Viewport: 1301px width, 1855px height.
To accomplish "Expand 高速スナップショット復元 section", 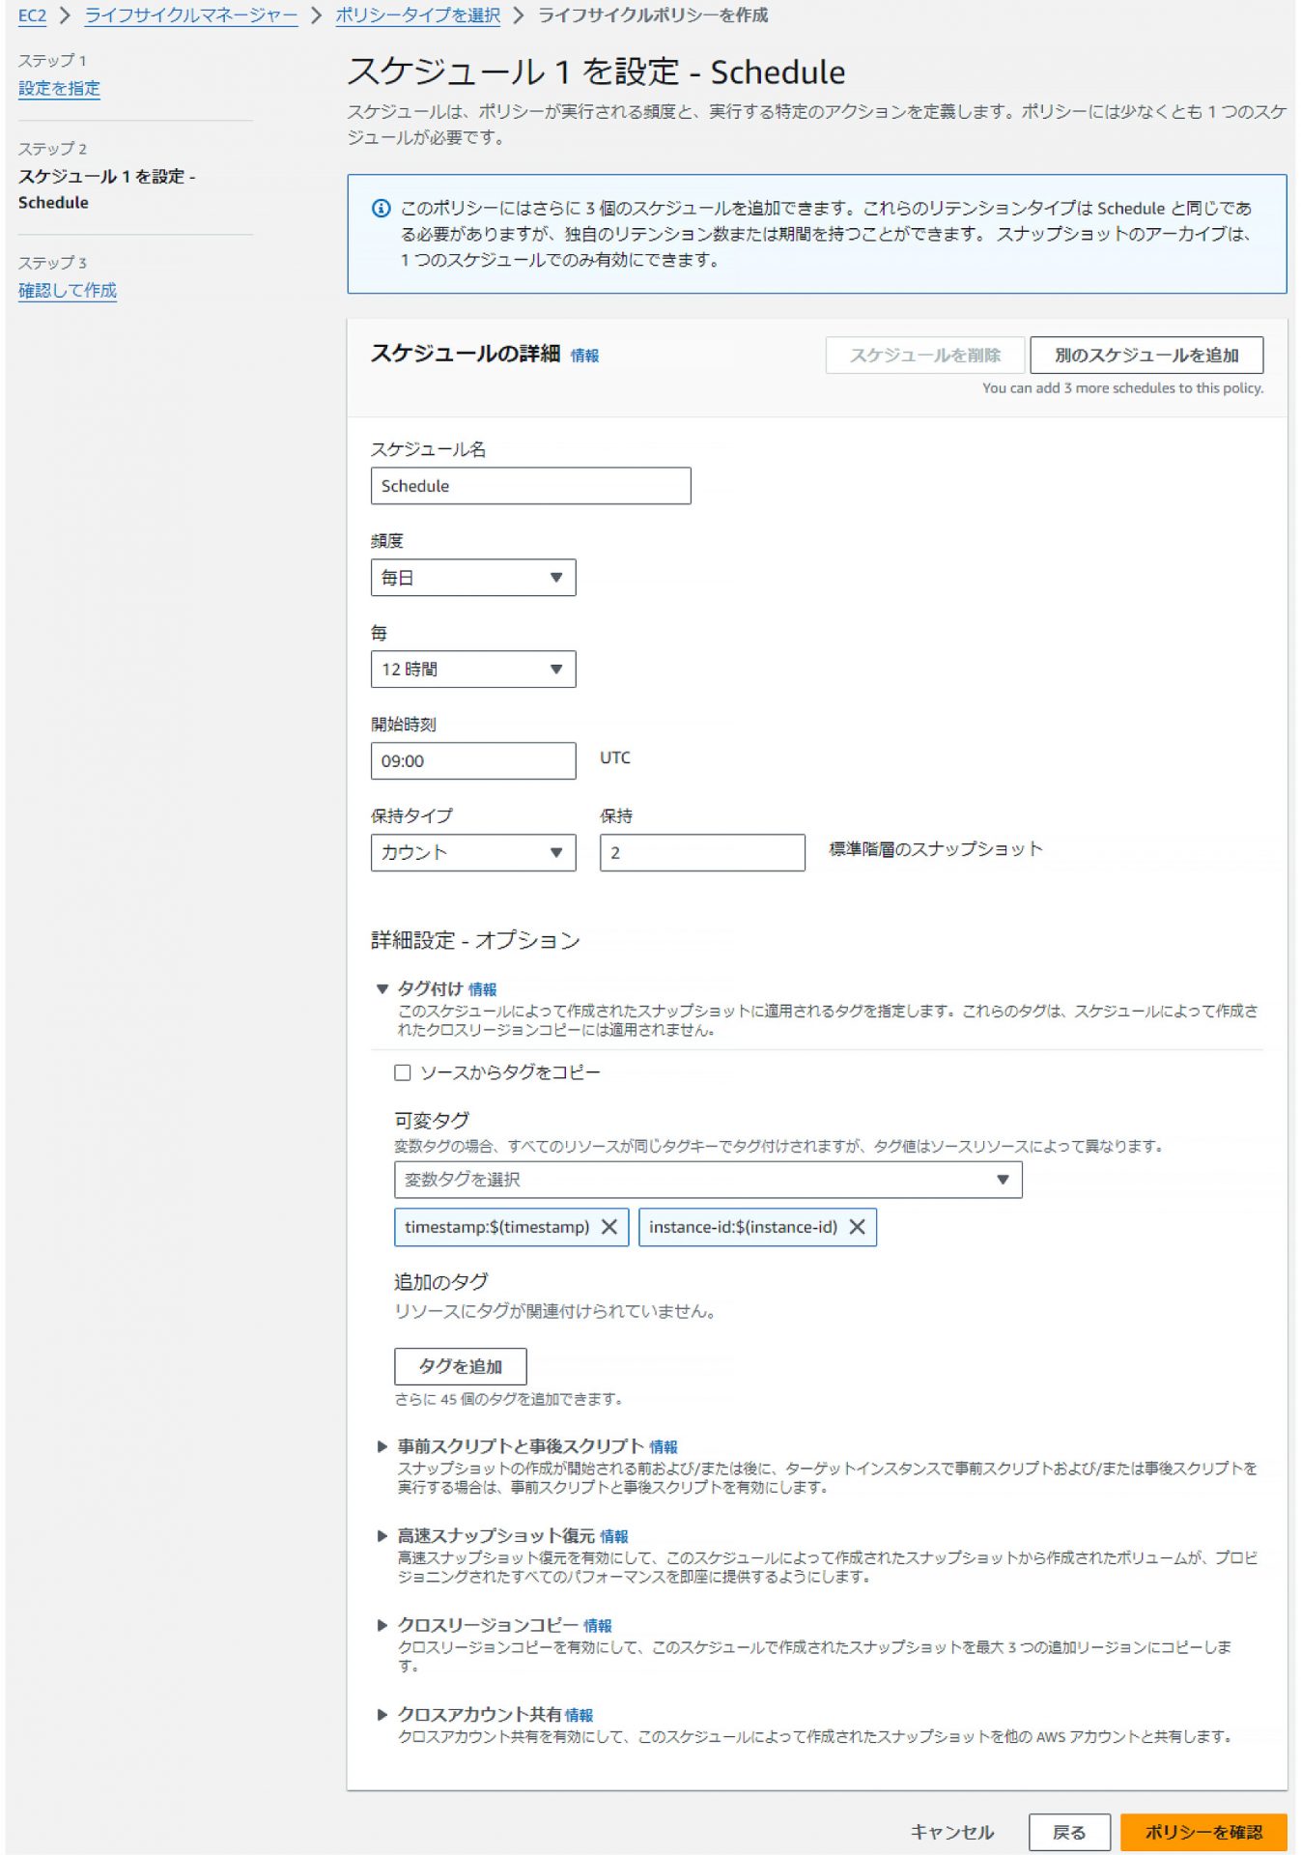I will click(x=382, y=1535).
